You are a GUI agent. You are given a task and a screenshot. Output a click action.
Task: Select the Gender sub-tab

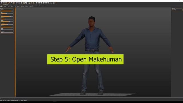[x=5, y=7]
